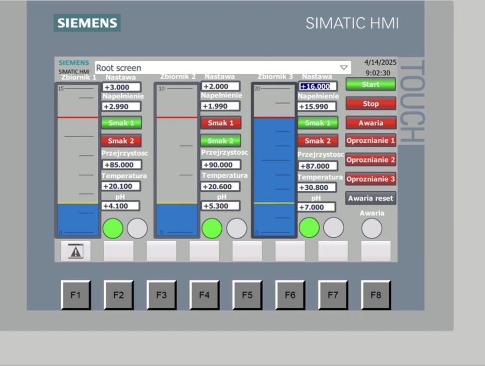Toggle Smak 2 for Zbiornik 1

click(121, 141)
